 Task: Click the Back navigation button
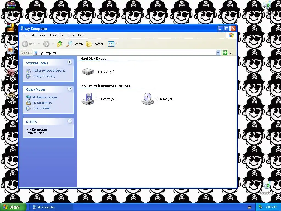click(x=29, y=44)
